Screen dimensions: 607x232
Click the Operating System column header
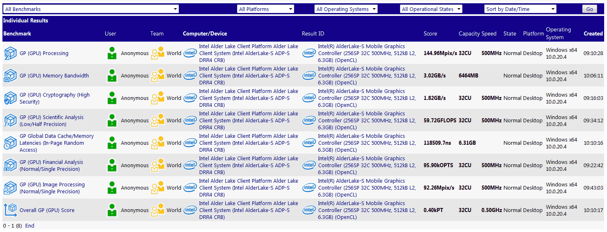point(559,33)
